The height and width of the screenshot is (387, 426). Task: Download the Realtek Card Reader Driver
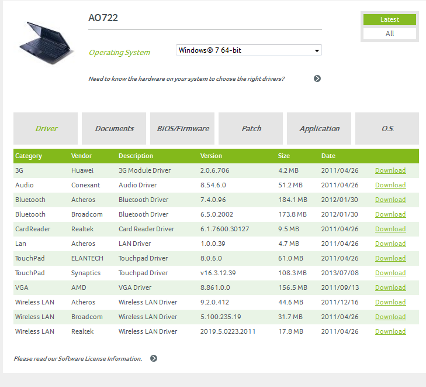tap(390, 229)
